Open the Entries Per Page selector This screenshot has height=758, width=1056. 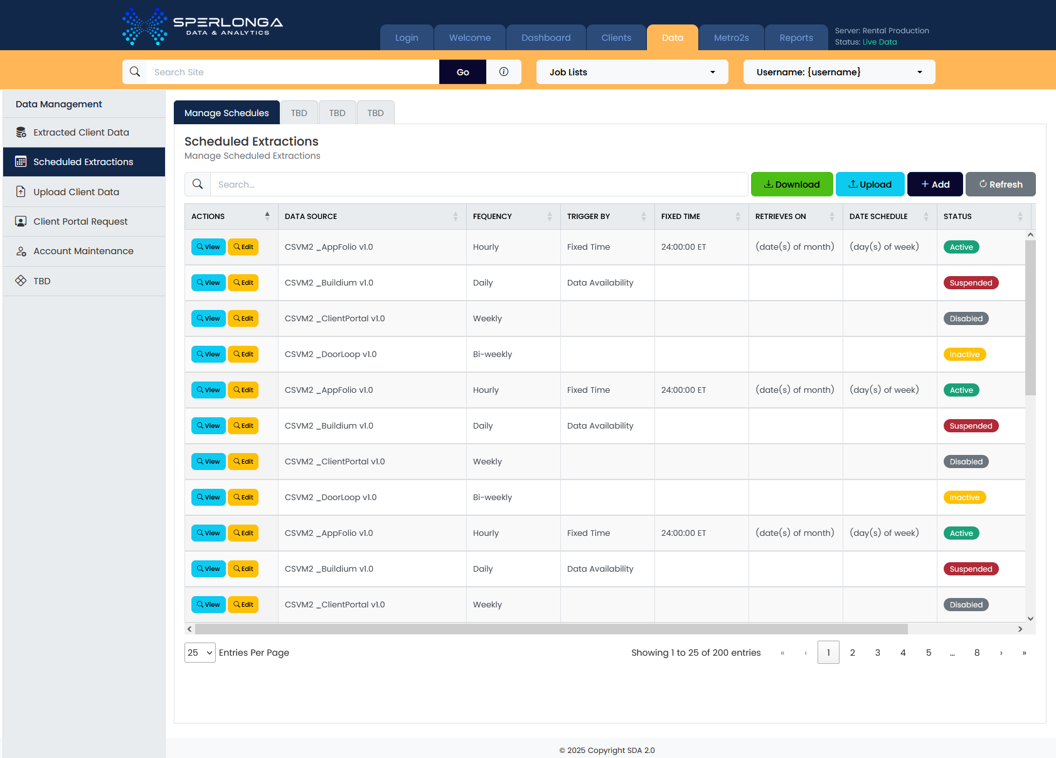coord(200,653)
